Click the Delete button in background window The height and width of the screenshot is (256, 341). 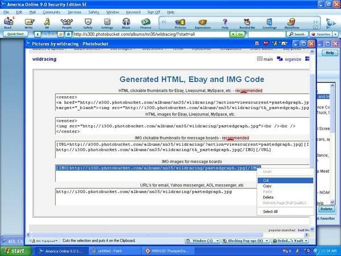(x=326, y=209)
